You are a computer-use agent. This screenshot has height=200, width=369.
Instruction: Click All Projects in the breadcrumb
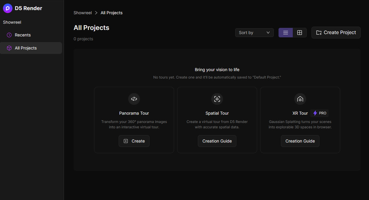[x=112, y=13]
